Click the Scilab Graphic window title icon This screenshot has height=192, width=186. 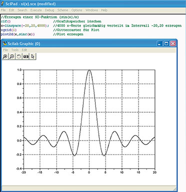[x=5, y=43]
